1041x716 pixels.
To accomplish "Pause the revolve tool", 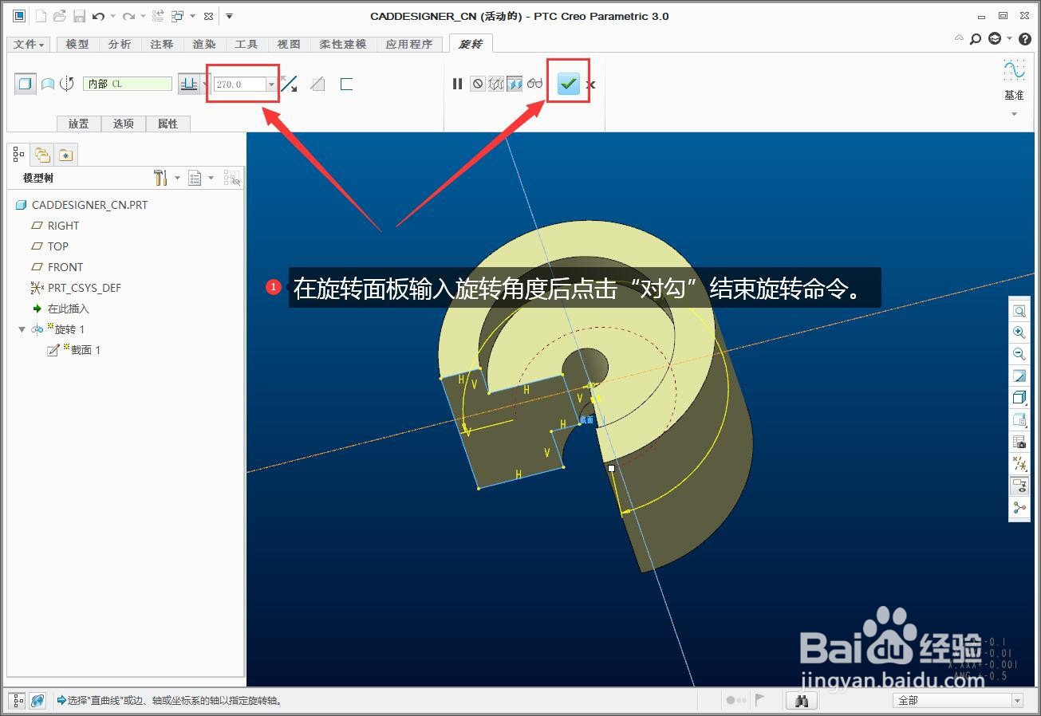I will click(457, 84).
